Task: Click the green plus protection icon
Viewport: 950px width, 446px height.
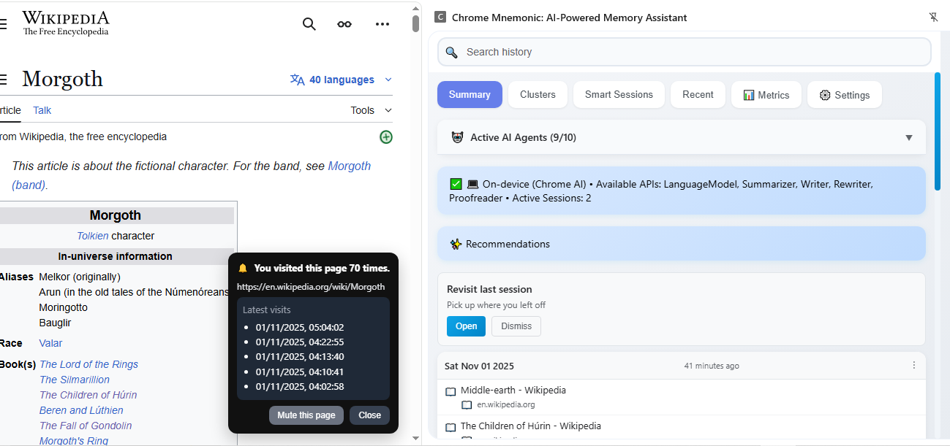Action: (386, 137)
